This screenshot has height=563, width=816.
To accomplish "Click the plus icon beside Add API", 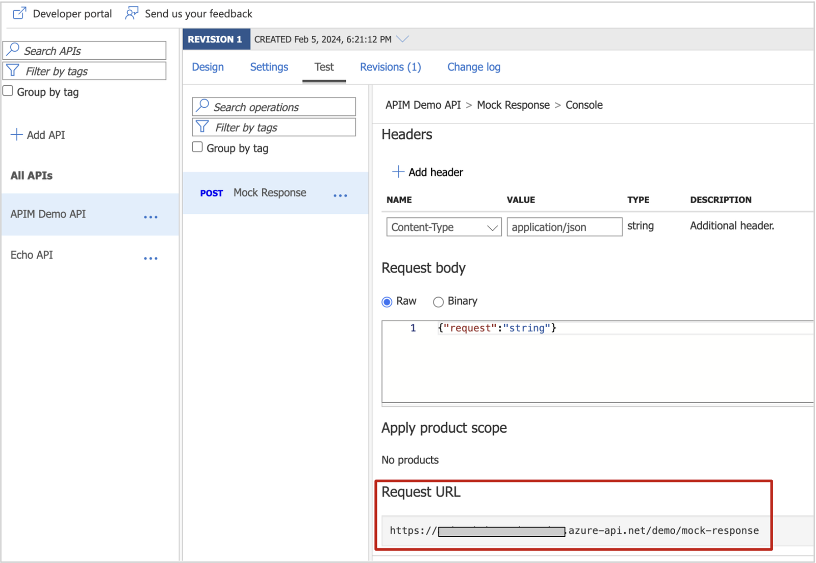I will click(x=16, y=135).
